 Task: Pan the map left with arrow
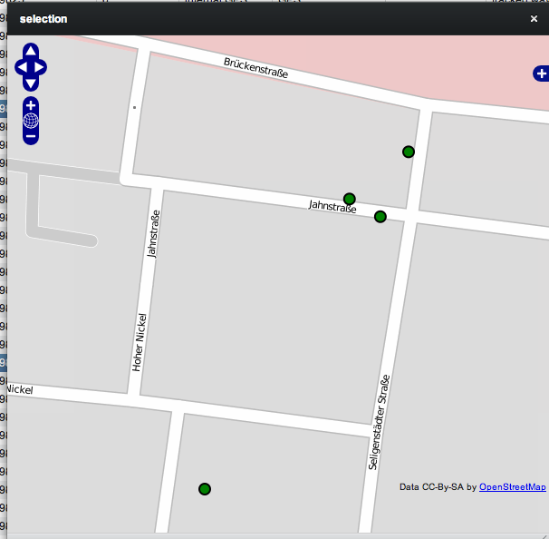coord(22,68)
